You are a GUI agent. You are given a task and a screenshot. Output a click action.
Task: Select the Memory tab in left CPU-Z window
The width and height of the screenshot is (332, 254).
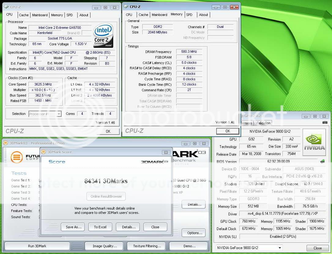click(x=57, y=15)
